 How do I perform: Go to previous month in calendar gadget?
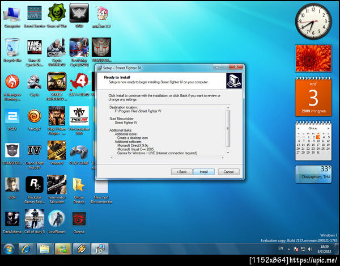(299, 128)
